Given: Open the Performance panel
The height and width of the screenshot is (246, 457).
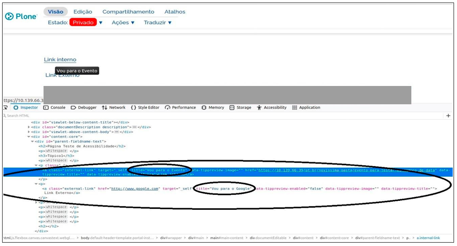Looking at the screenshot, I should tap(180, 108).
